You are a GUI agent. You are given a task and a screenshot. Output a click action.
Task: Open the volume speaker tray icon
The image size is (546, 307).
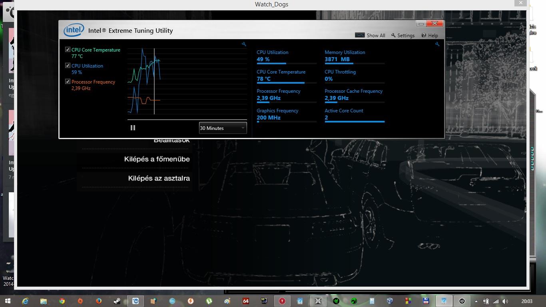tap(505, 301)
